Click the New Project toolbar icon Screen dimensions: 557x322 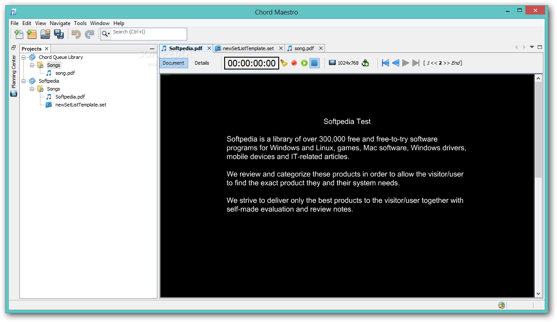(32, 34)
